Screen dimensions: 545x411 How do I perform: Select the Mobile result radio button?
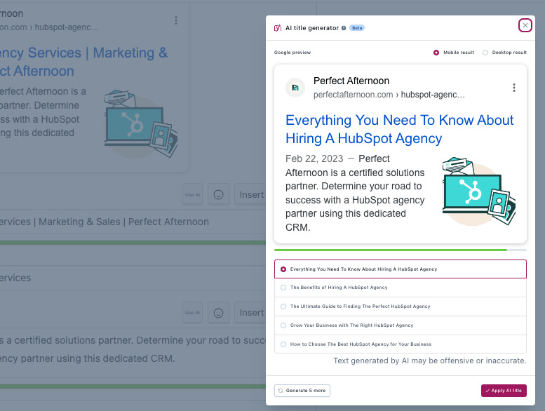click(436, 53)
